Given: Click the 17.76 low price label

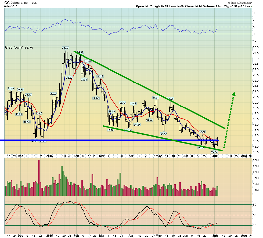Looking at the screenshot, I should coord(110,130).
